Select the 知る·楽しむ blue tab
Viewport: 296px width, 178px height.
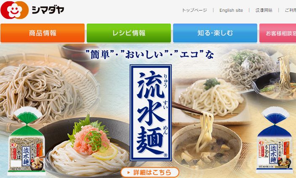[x=215, y=33]
